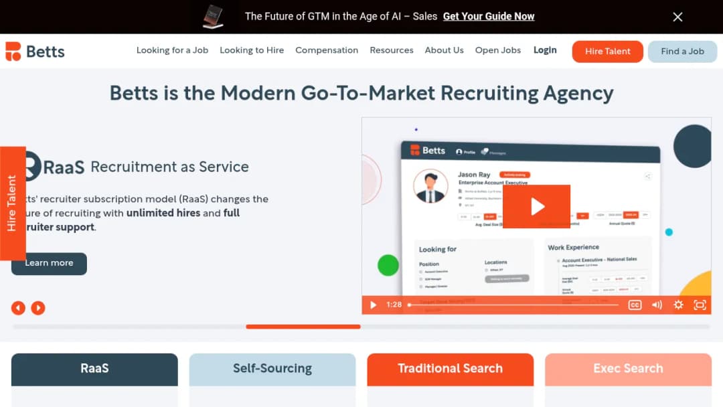Click the orange Hire Talent header button
Image resolution: width=723 pixels, height=407 pixels.
pos(607,51)
